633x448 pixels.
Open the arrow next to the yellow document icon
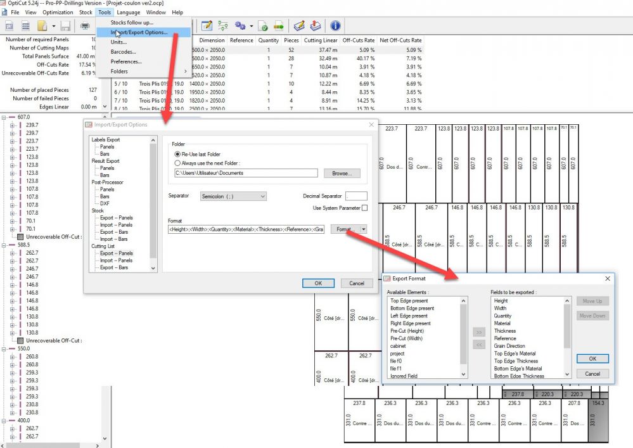54,26
